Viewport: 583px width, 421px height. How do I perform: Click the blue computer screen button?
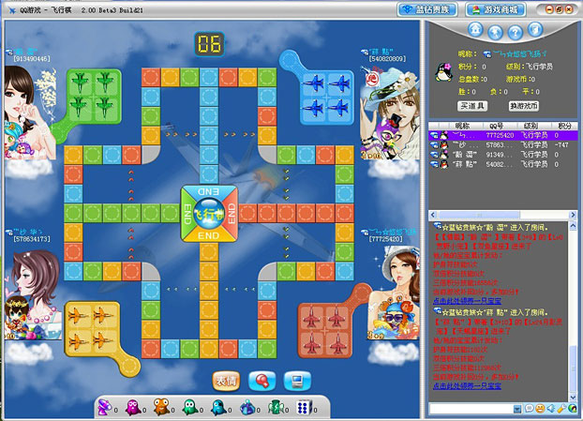pos(299,381)
